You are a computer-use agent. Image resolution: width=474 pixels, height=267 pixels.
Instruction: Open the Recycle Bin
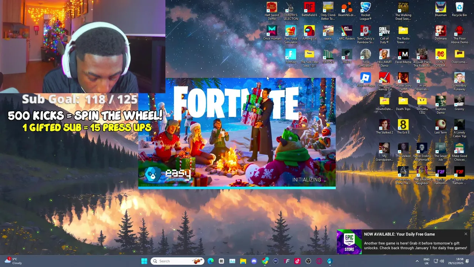pyautogui.click(x=459, y=9)
